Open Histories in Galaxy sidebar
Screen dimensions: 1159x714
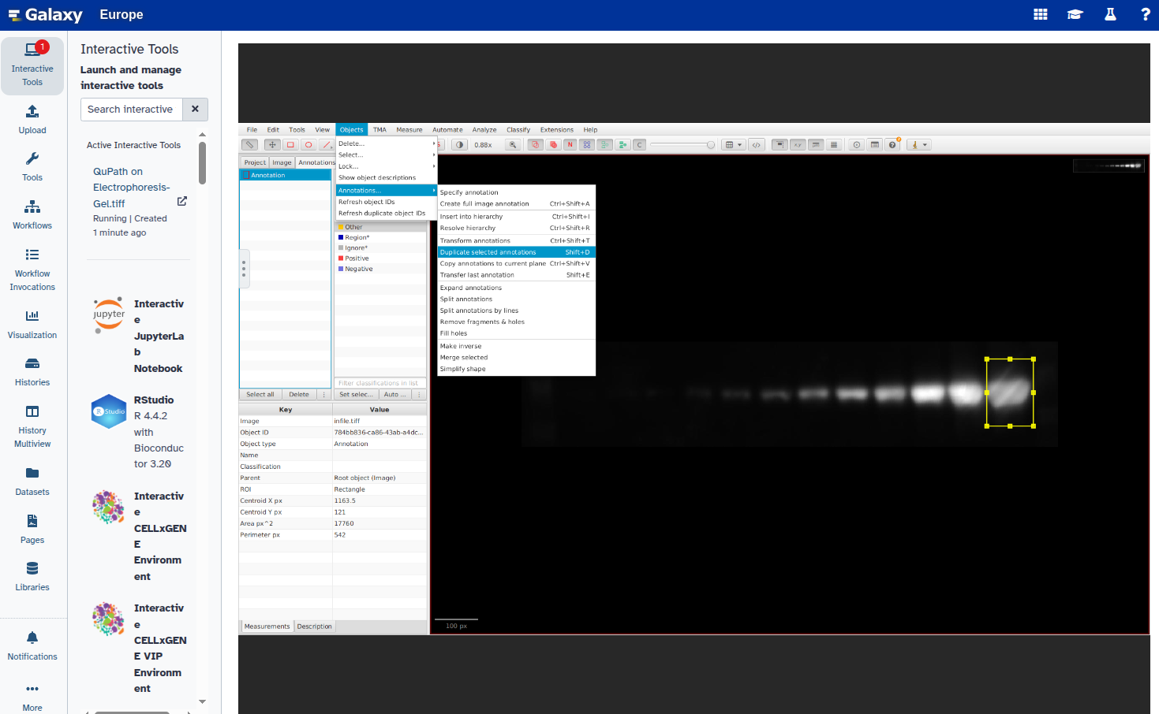[x=32, y=371]
